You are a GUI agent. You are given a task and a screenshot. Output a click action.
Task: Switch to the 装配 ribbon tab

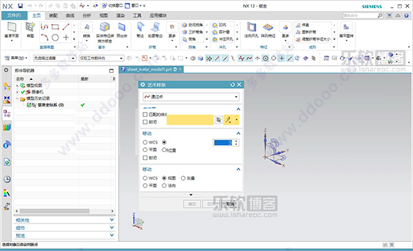[53, 16]
